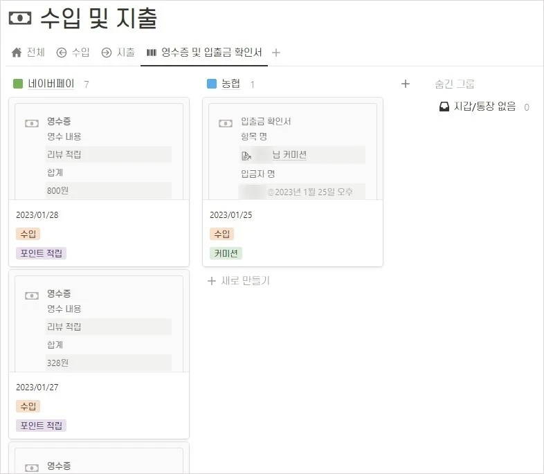Screen dimensions: 544x474
Task: Click the 수입 tag on the 2023/01/25 card
Action: 222,234
